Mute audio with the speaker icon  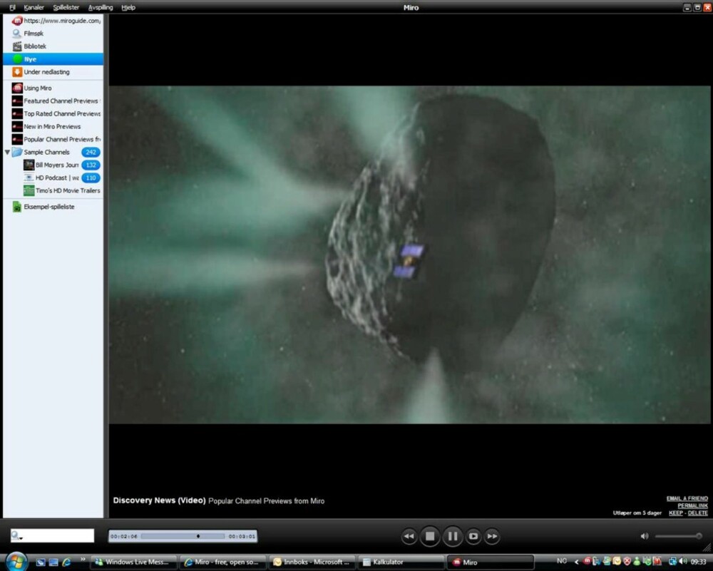[x=645, y=537]
